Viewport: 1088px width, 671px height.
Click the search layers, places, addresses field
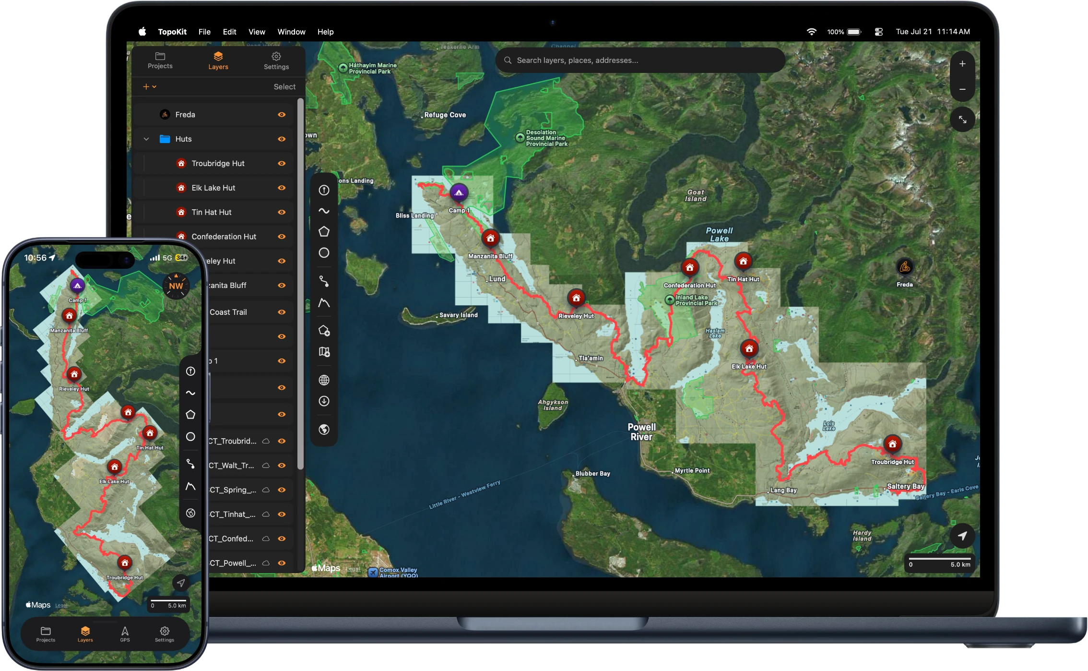point(640,60)
